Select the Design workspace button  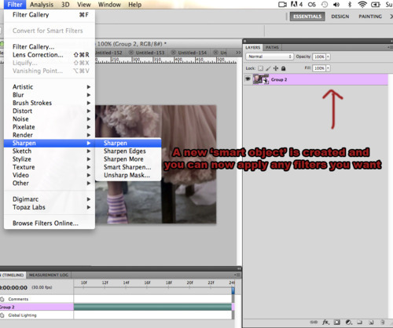[340, 16]
